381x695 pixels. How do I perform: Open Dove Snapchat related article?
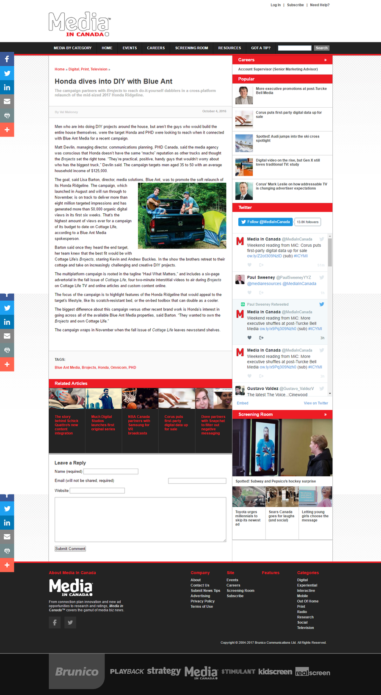point(213,425)
